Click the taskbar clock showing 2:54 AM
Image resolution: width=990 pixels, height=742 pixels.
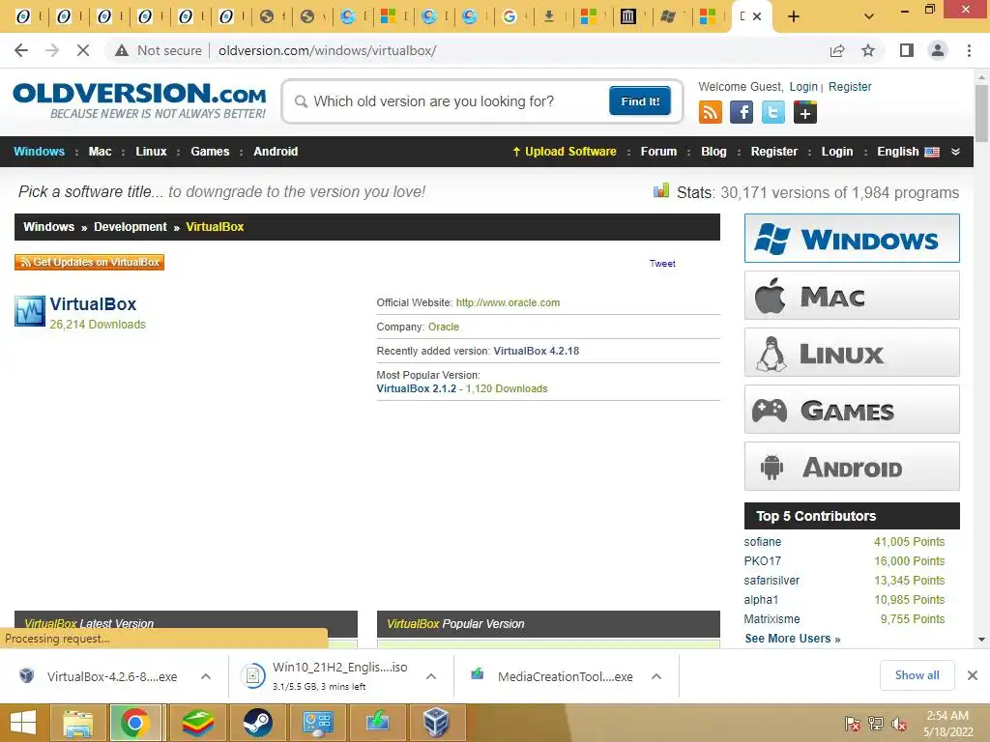(x=947, y=724)
